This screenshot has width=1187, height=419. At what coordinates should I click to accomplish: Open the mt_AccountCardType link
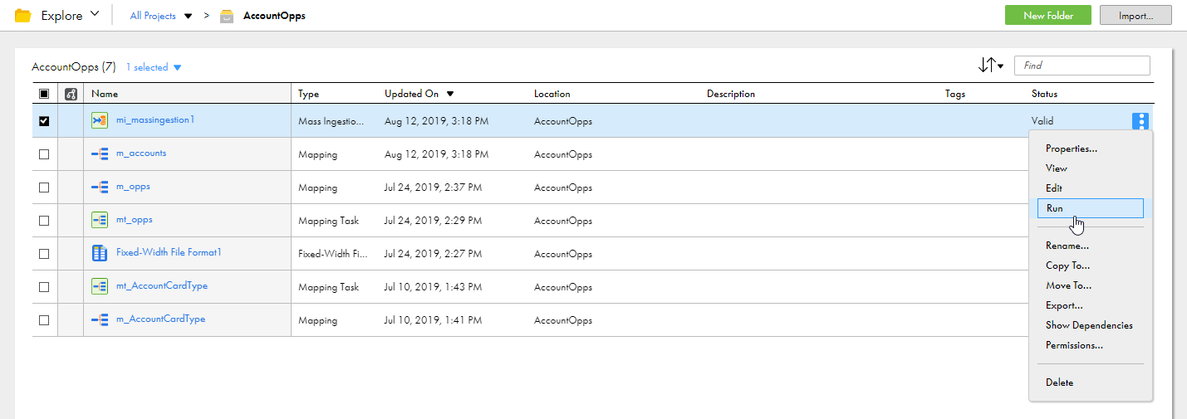162,285
